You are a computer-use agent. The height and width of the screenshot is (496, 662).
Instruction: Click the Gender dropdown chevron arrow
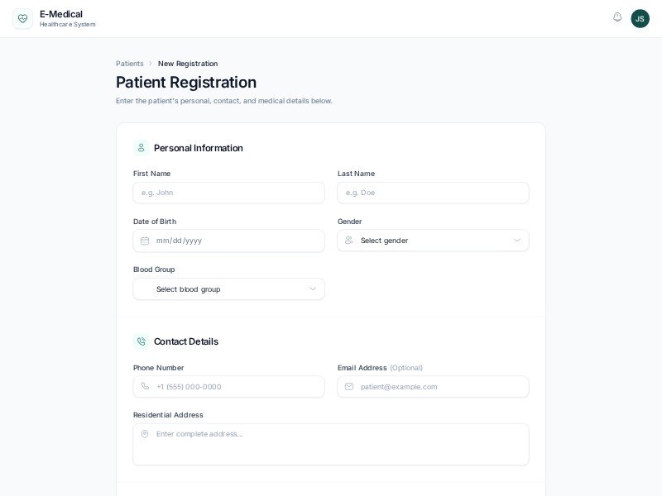coord(517,241)
